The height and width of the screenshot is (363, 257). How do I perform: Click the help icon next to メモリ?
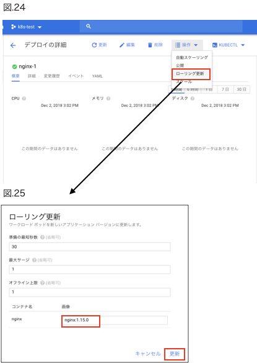pos(108,98)
